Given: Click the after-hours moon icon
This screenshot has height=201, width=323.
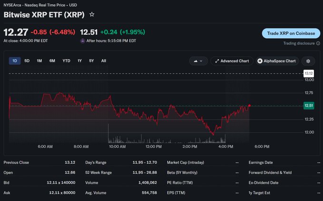Looking at the screenshot, I should [83, 41].
